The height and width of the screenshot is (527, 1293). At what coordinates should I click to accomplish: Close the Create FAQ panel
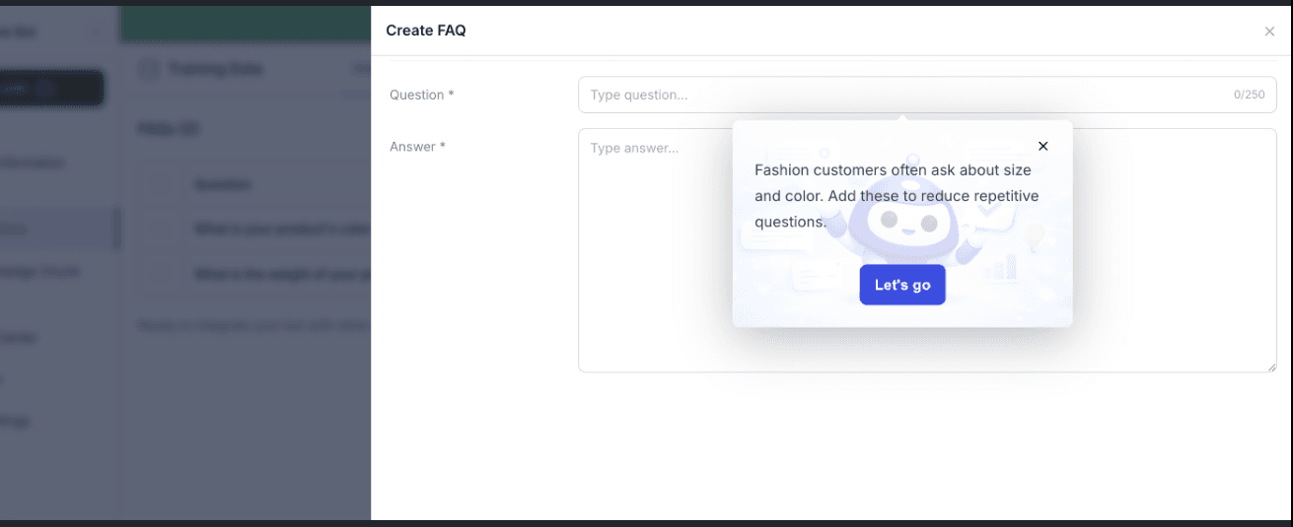1269,32
